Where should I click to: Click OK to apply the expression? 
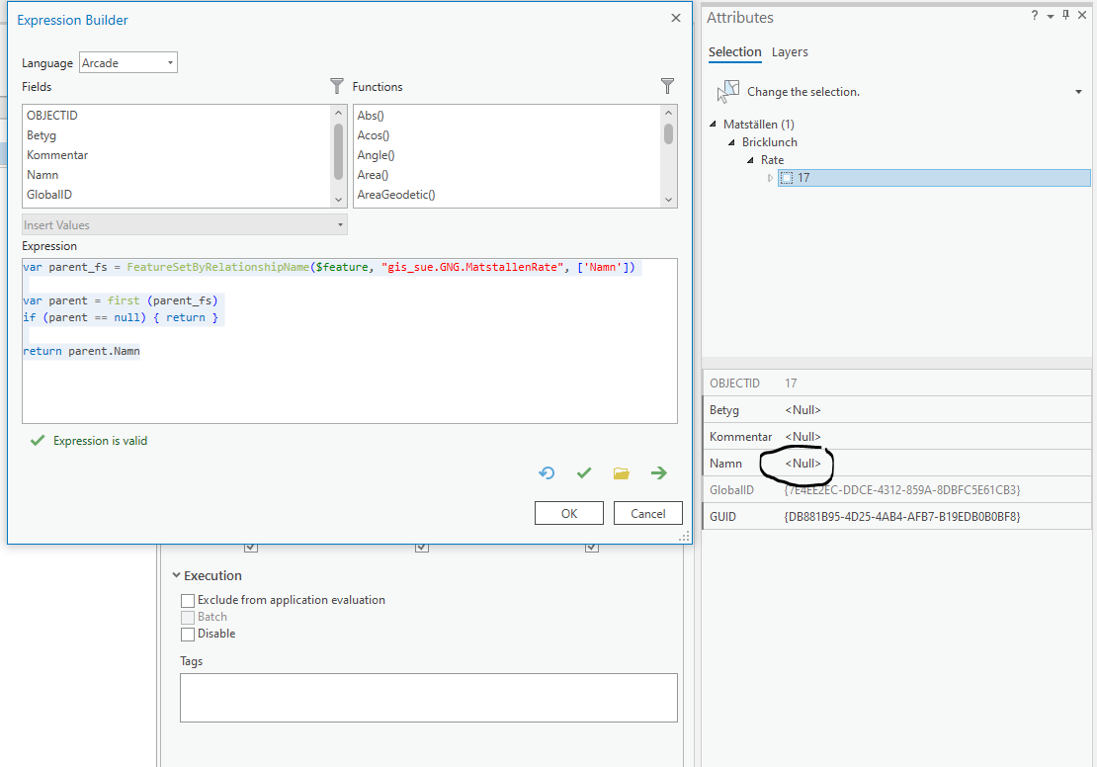click(568, 512)
